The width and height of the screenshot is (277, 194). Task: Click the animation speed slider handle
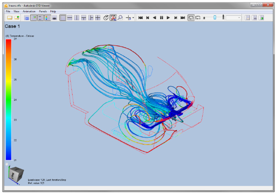215,17
